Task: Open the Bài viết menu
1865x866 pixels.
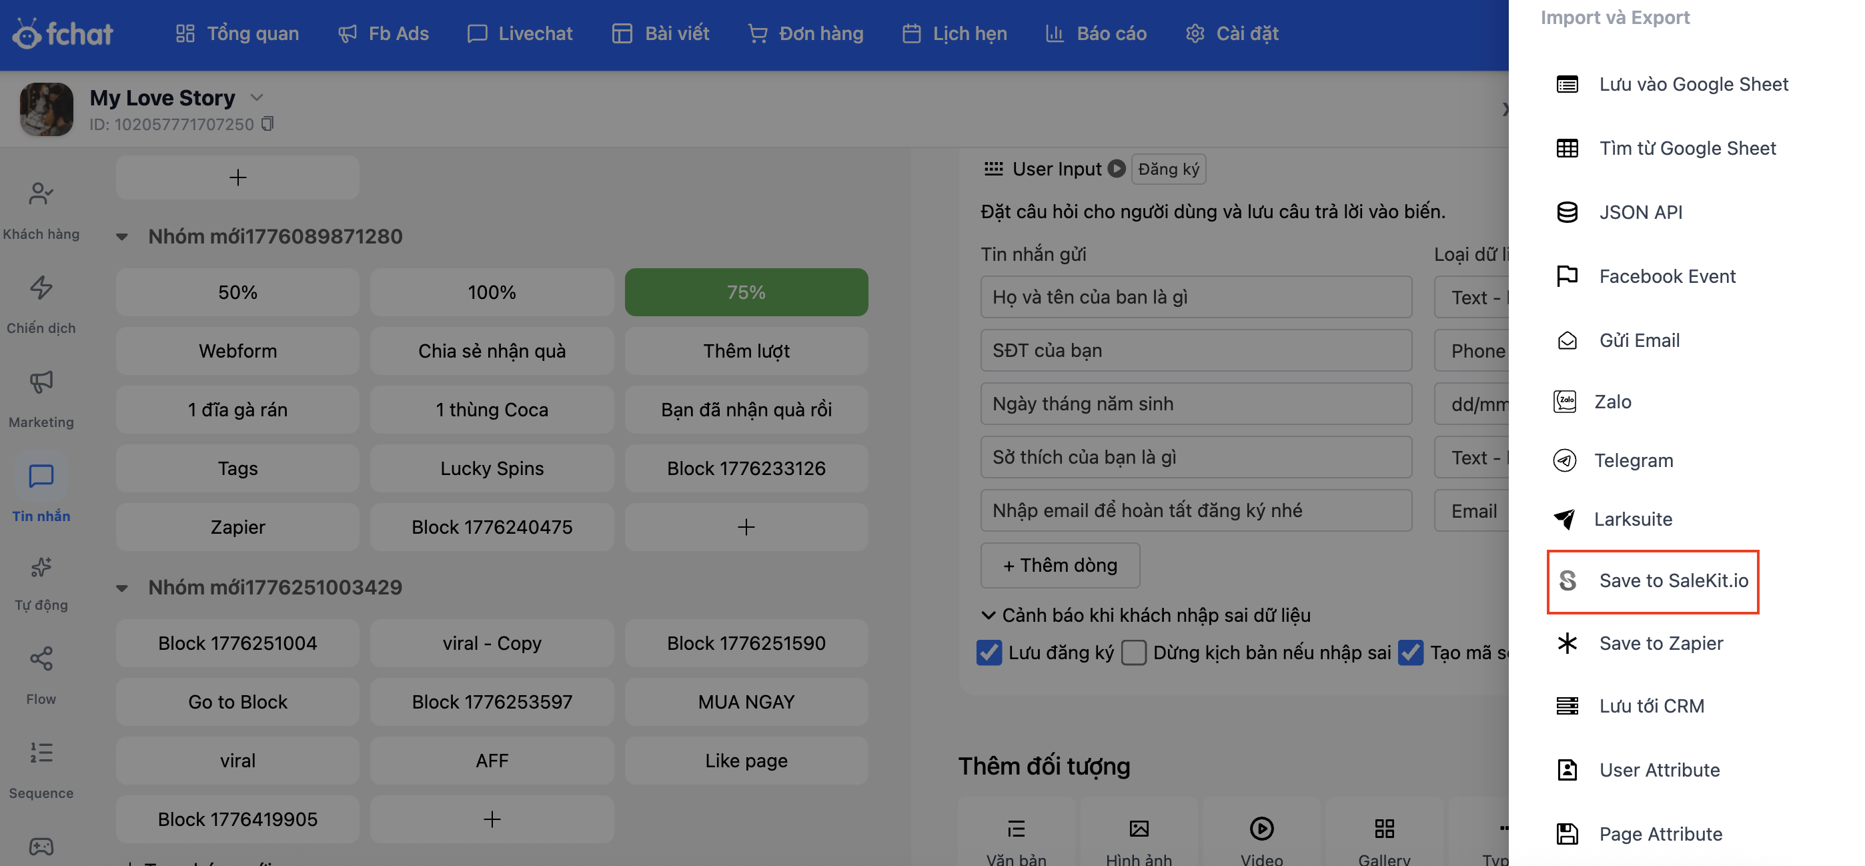Action: (660, 33)
